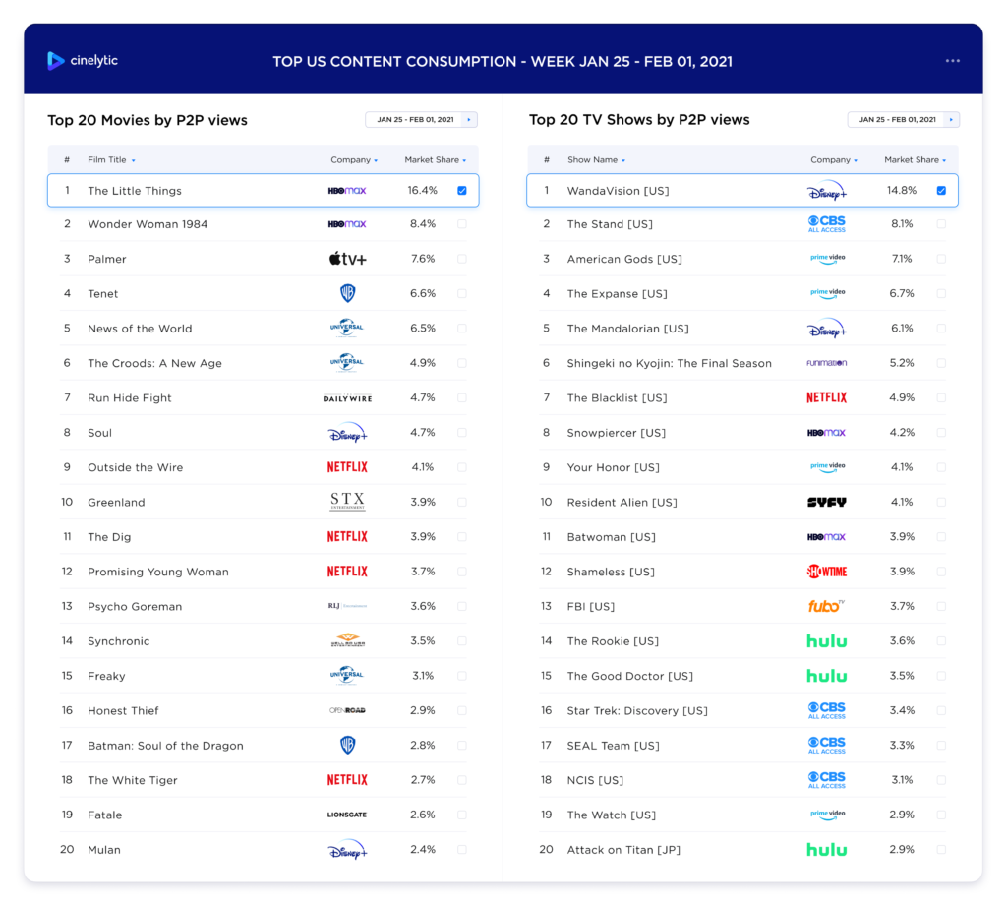The height and width of the screenshot is (906, 1007).
Task: Sort TV shows by Show Name column
Action: [x=596, y=160]
